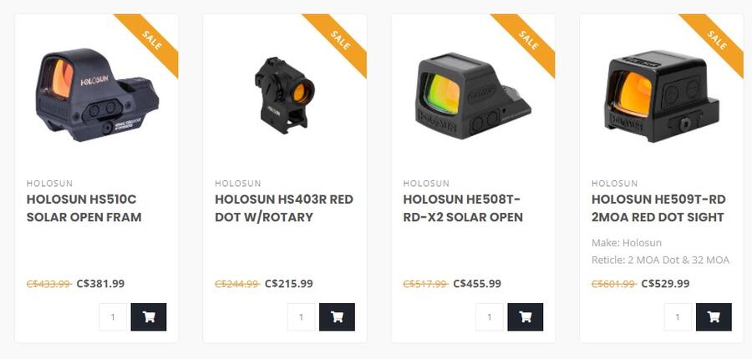Click the C$381.99 sale price

[101, 283]
